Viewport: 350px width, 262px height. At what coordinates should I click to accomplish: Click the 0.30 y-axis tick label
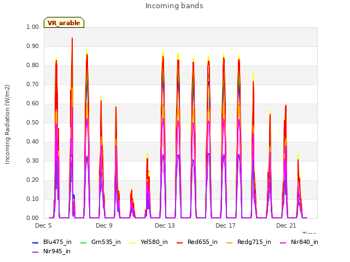pos(33,161)
